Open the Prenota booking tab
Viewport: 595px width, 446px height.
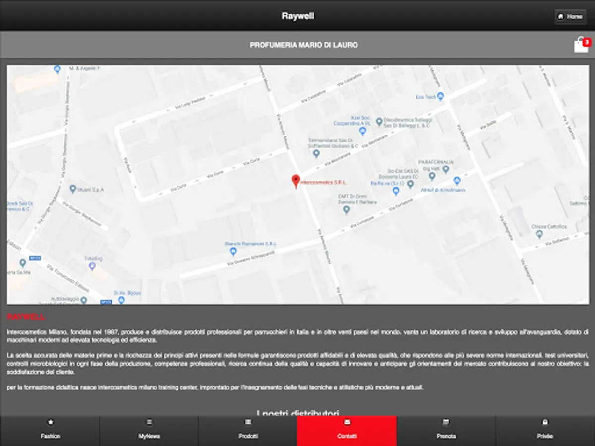tap(446, 431)
